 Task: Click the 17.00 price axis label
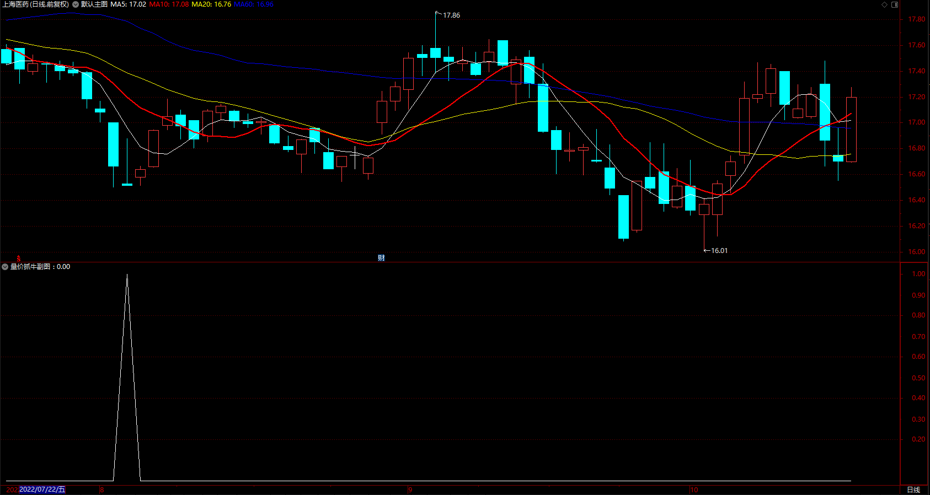pos(917,122)
